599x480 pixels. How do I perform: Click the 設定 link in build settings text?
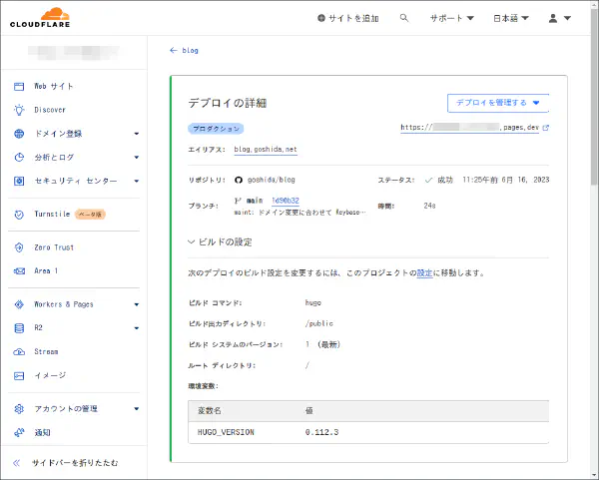[424, 273]
